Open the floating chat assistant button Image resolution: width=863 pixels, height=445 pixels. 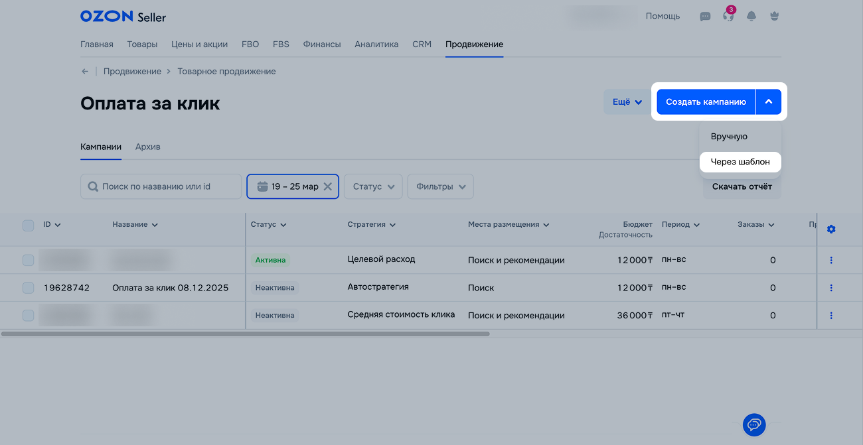753,424
